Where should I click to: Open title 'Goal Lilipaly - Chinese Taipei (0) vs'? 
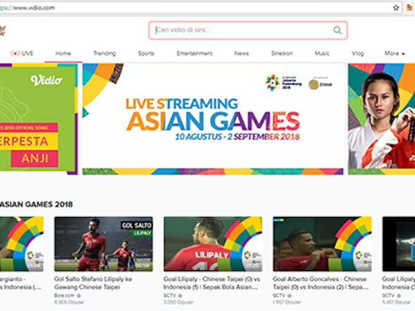[x=212, y=283]
